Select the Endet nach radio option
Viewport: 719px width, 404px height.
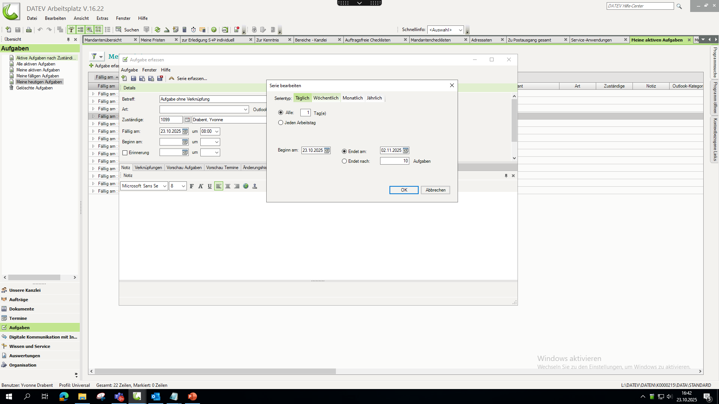(x=344, y=161)
